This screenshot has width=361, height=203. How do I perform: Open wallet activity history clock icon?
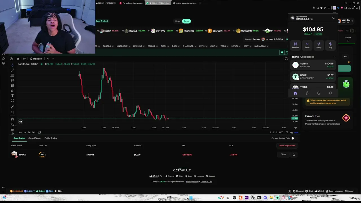(x=319, y=93)
